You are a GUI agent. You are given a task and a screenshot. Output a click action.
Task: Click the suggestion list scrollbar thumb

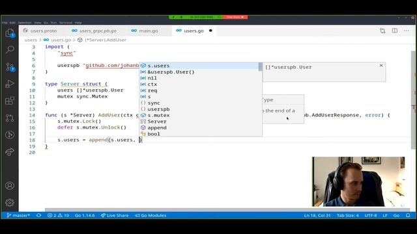(261, 67)
